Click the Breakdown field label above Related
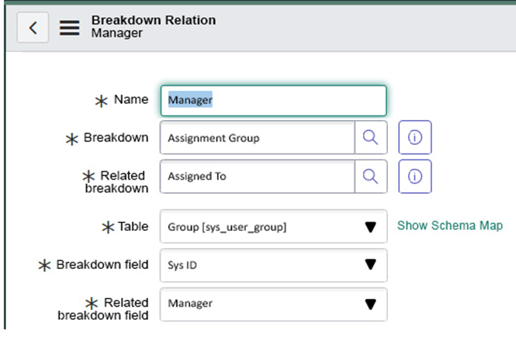 tap(102, 264)
